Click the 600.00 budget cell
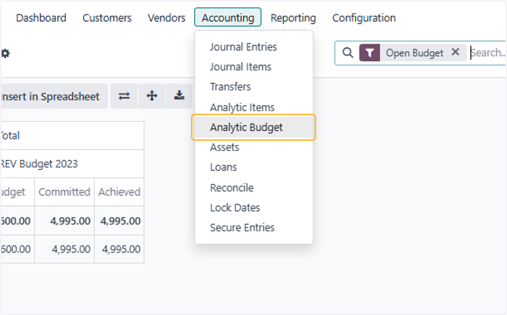This screenshot has height=315, width=507. click(x=17, y=249)
